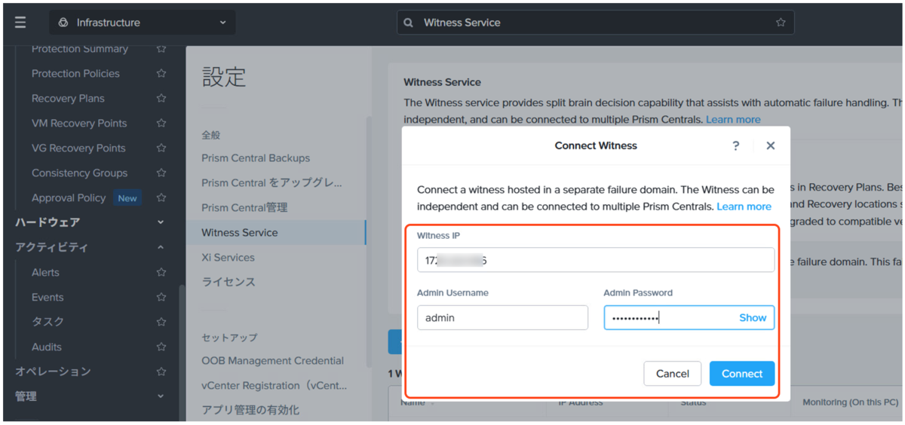Open Prism Central Backups settings
905x425 pixels.
[256, 158]
